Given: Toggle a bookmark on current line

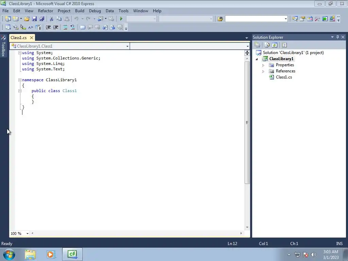Looking at the screenshot, I should click(x=83, y=27).
